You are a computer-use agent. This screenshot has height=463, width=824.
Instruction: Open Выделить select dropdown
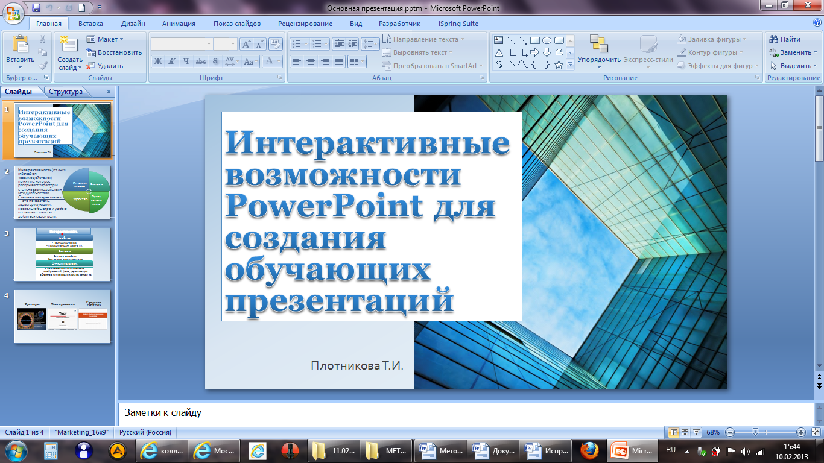tap(793, 66)
